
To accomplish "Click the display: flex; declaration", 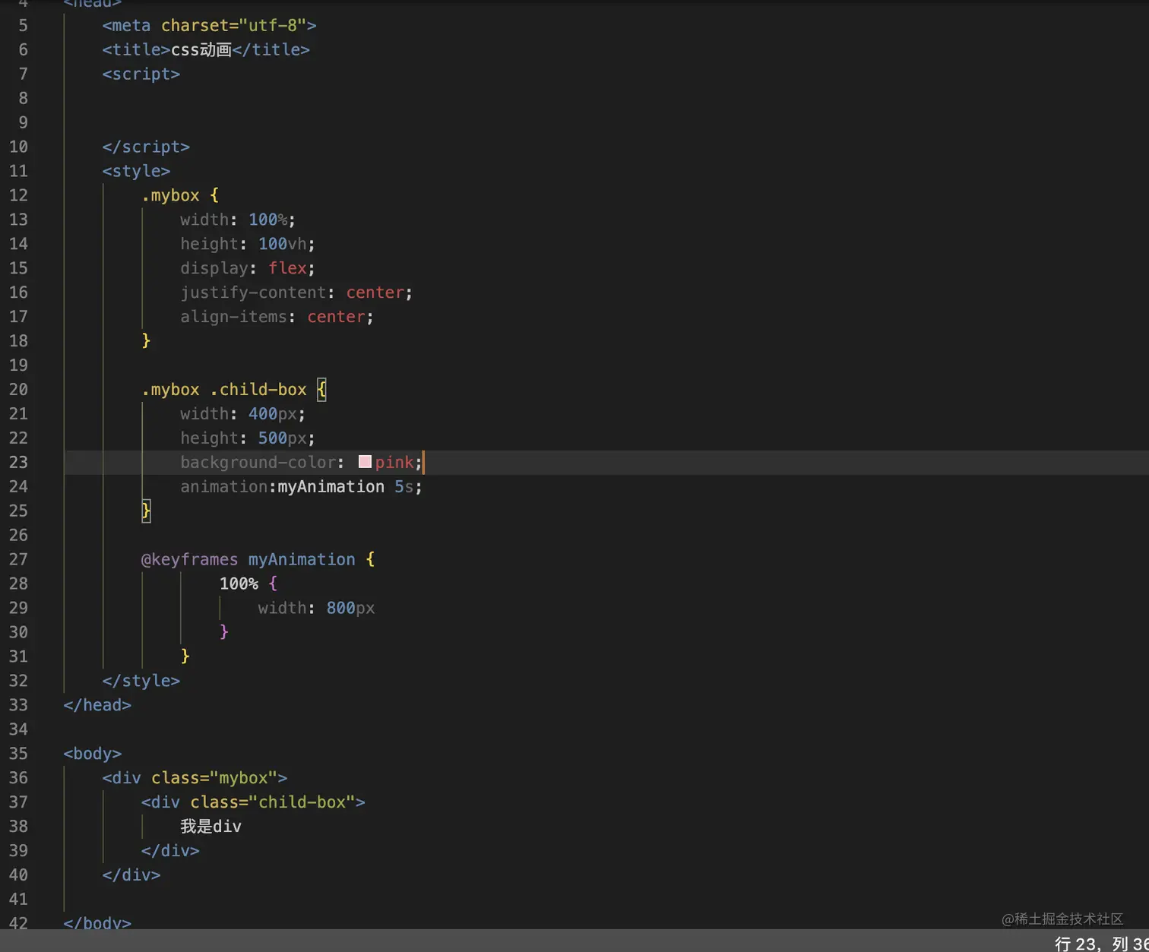I will pos(248,268).
